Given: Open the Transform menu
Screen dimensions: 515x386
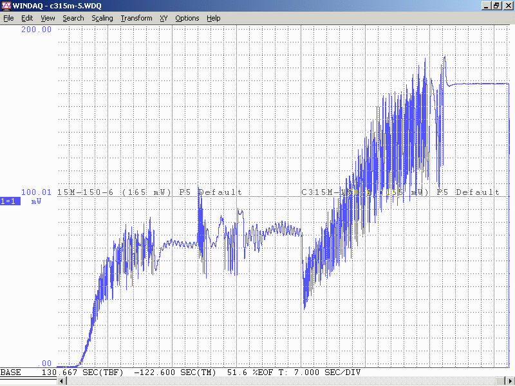Looking at the screenshot, I should pyautogui.click(x=136, y=18).
